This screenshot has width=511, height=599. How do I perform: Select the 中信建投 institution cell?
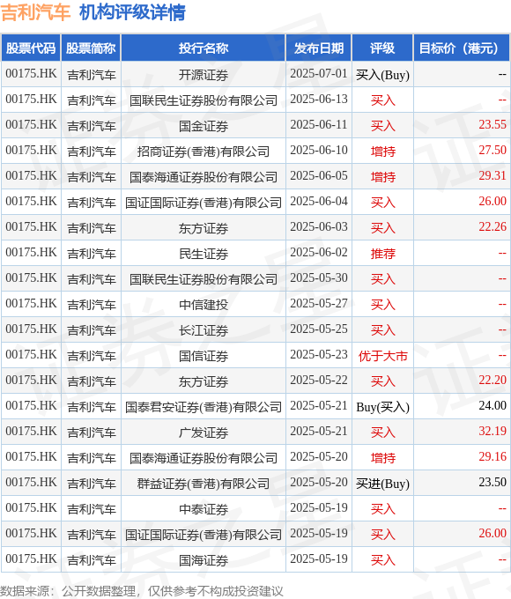coord(204,305)
